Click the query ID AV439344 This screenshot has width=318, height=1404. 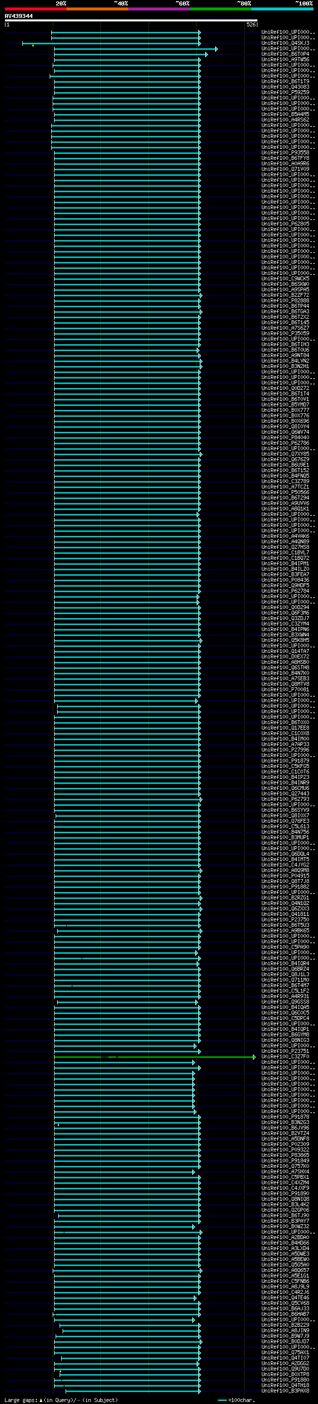click(x=18, y=16)
